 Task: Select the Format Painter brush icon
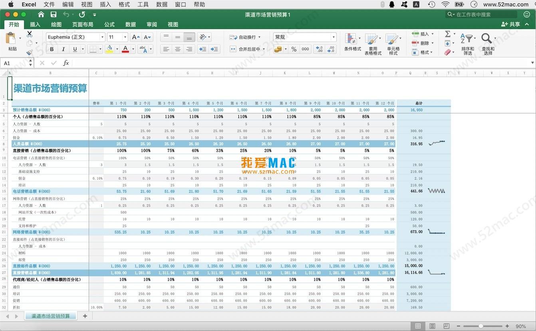click(x=30, y=52)
